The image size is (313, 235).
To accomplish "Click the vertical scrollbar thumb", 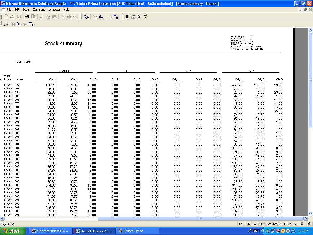I will 311,80.
